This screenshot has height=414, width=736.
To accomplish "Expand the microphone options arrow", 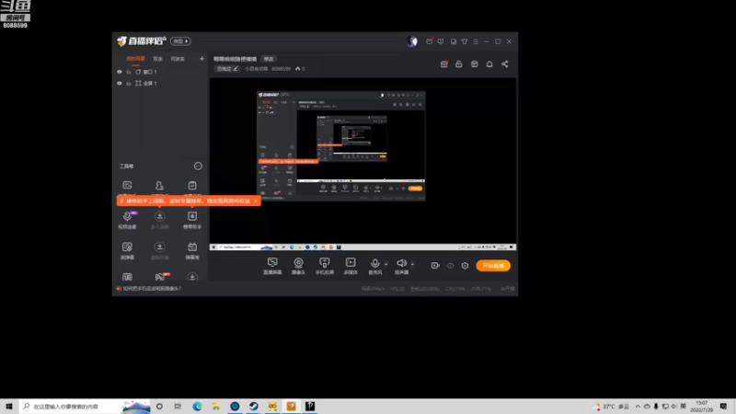I will (x=385, y=264).
